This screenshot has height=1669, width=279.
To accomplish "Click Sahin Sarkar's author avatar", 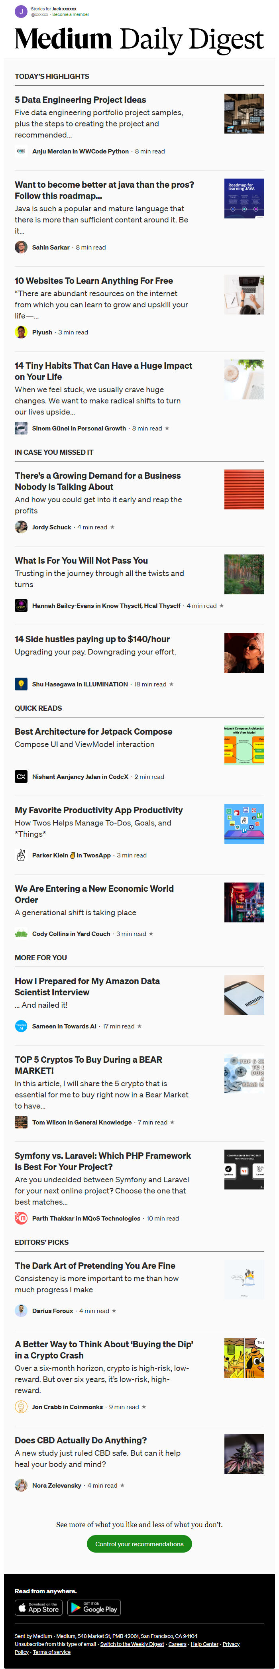I will click(x=21, y=247).
